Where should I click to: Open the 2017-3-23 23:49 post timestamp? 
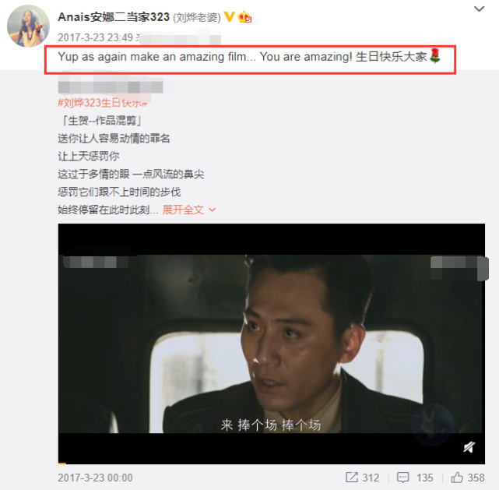point(96,37)
